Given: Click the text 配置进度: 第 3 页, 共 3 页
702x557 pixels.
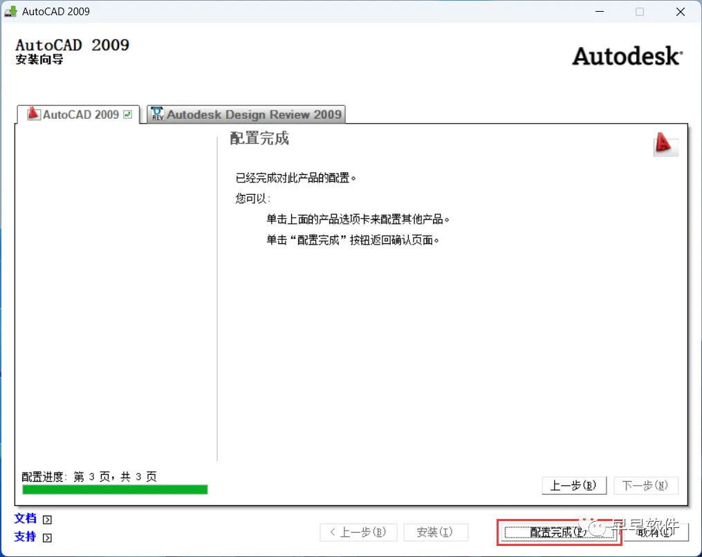Looking at the screenshot, I should (89, 477).
